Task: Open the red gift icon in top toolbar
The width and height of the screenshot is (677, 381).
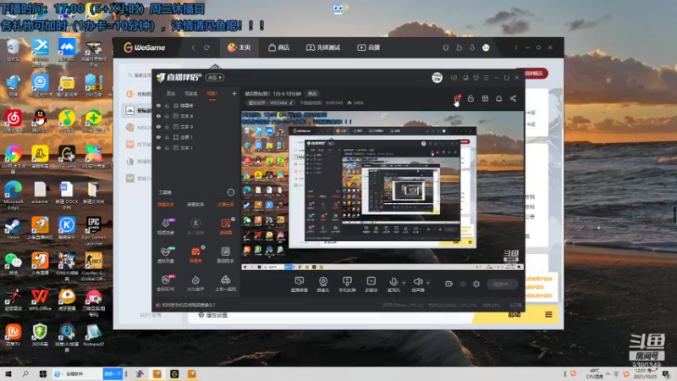Action: [457, 98]
